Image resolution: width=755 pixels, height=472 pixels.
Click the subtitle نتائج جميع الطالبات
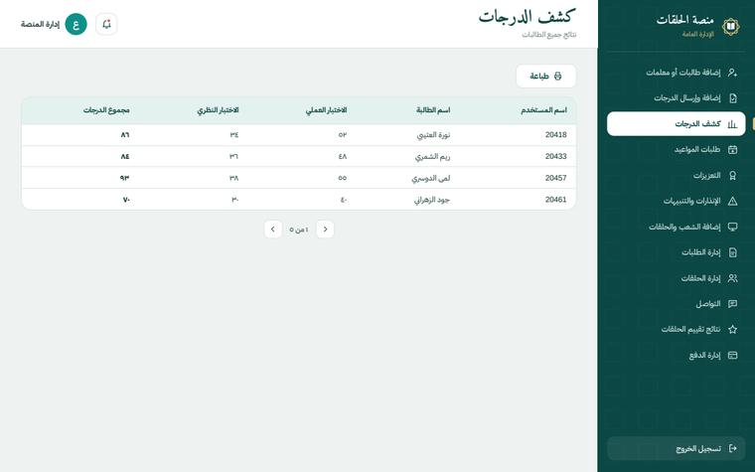549,35
